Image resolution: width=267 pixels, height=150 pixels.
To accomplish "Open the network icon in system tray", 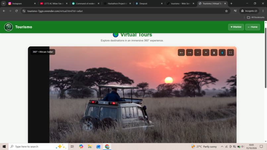I will point(226,146).
